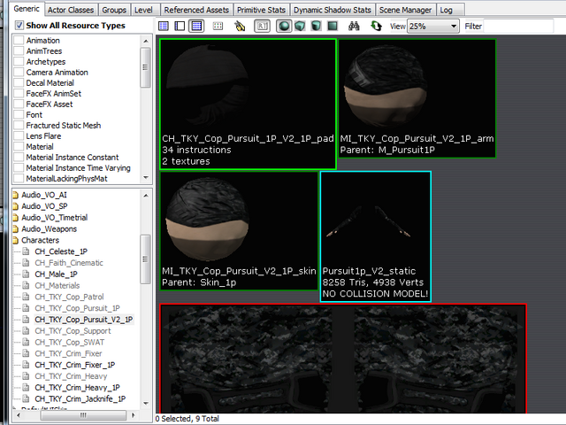566x425 pixels.
Task: Check the Lens Flare filter
Action: pyautogui.click(x=19, y=136)
